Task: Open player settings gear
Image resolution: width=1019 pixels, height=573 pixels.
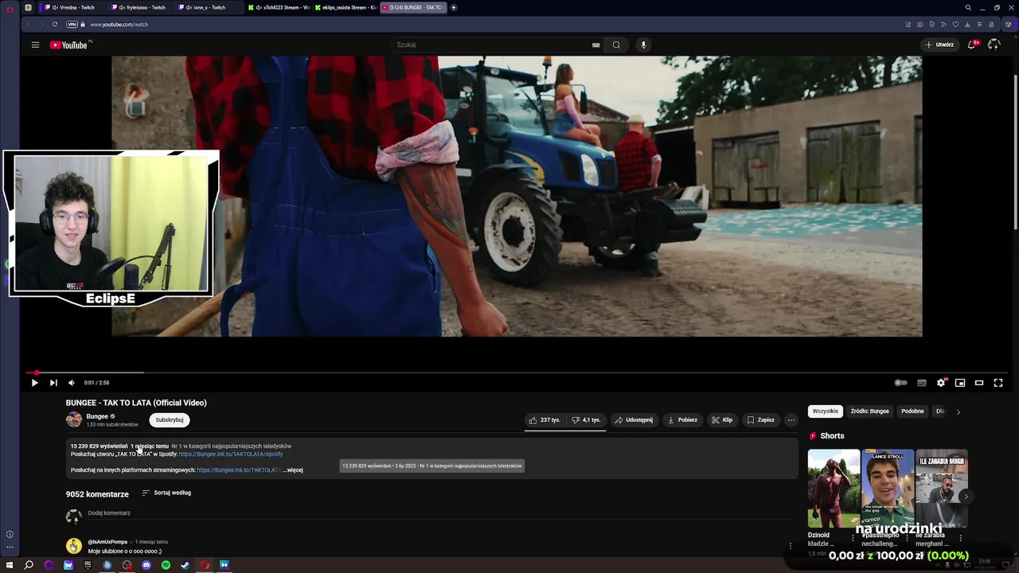Action: tap(941, 383)
